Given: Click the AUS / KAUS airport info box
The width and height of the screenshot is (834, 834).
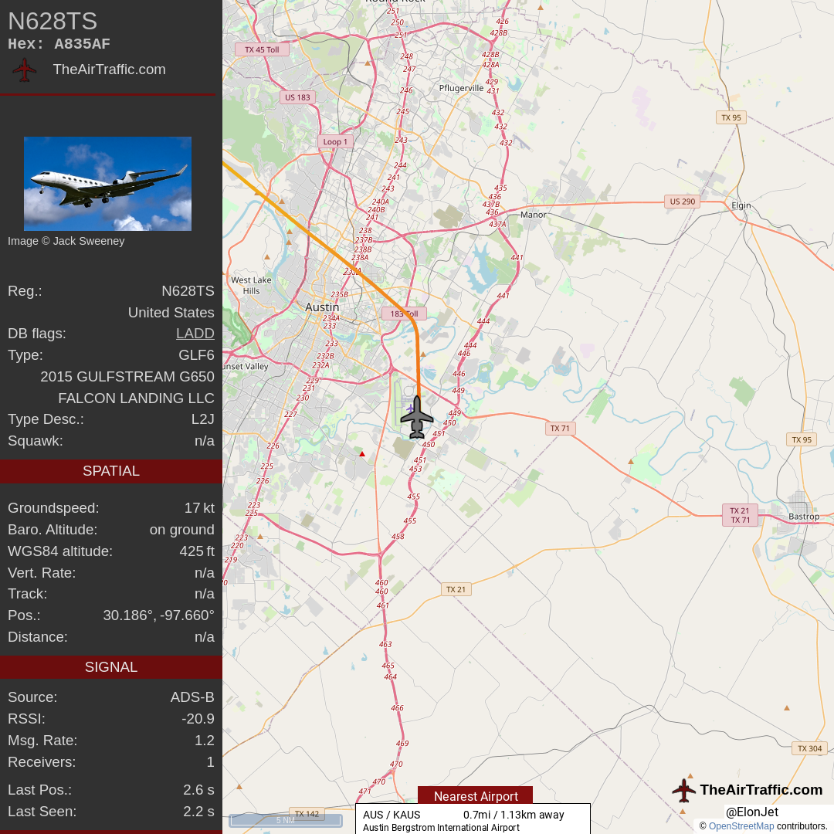Looking at the screenshot, I should coord(473,819).
